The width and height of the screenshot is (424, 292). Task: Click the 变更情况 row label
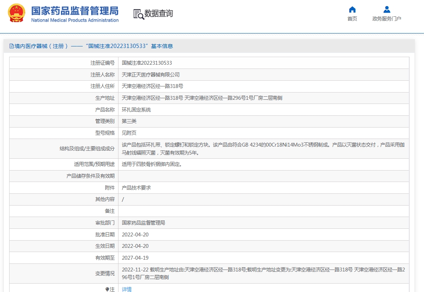(105, 274)
